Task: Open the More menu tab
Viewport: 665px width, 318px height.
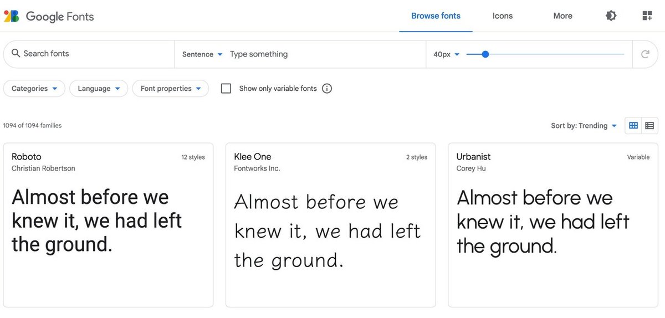Action: [562, 16]
